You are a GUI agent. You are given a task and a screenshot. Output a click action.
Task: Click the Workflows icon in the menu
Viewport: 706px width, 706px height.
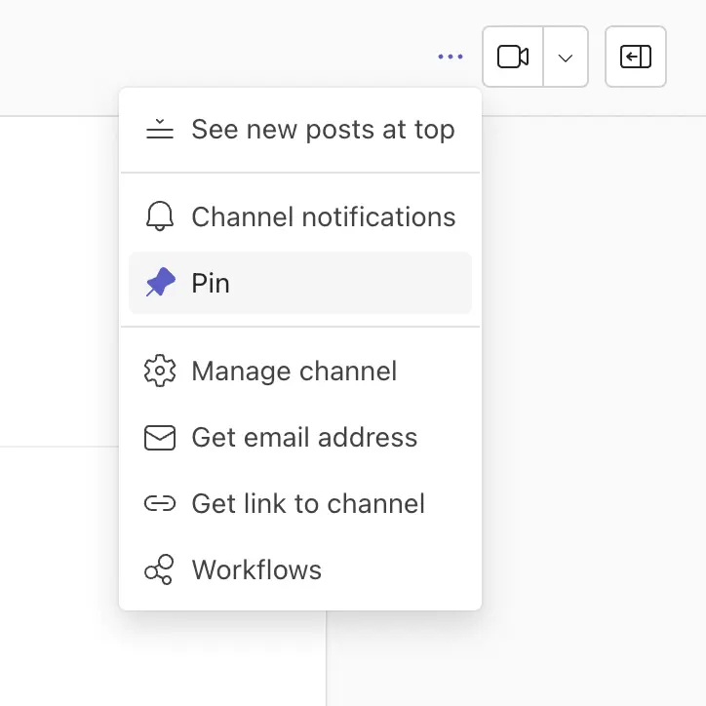point(160,570)
